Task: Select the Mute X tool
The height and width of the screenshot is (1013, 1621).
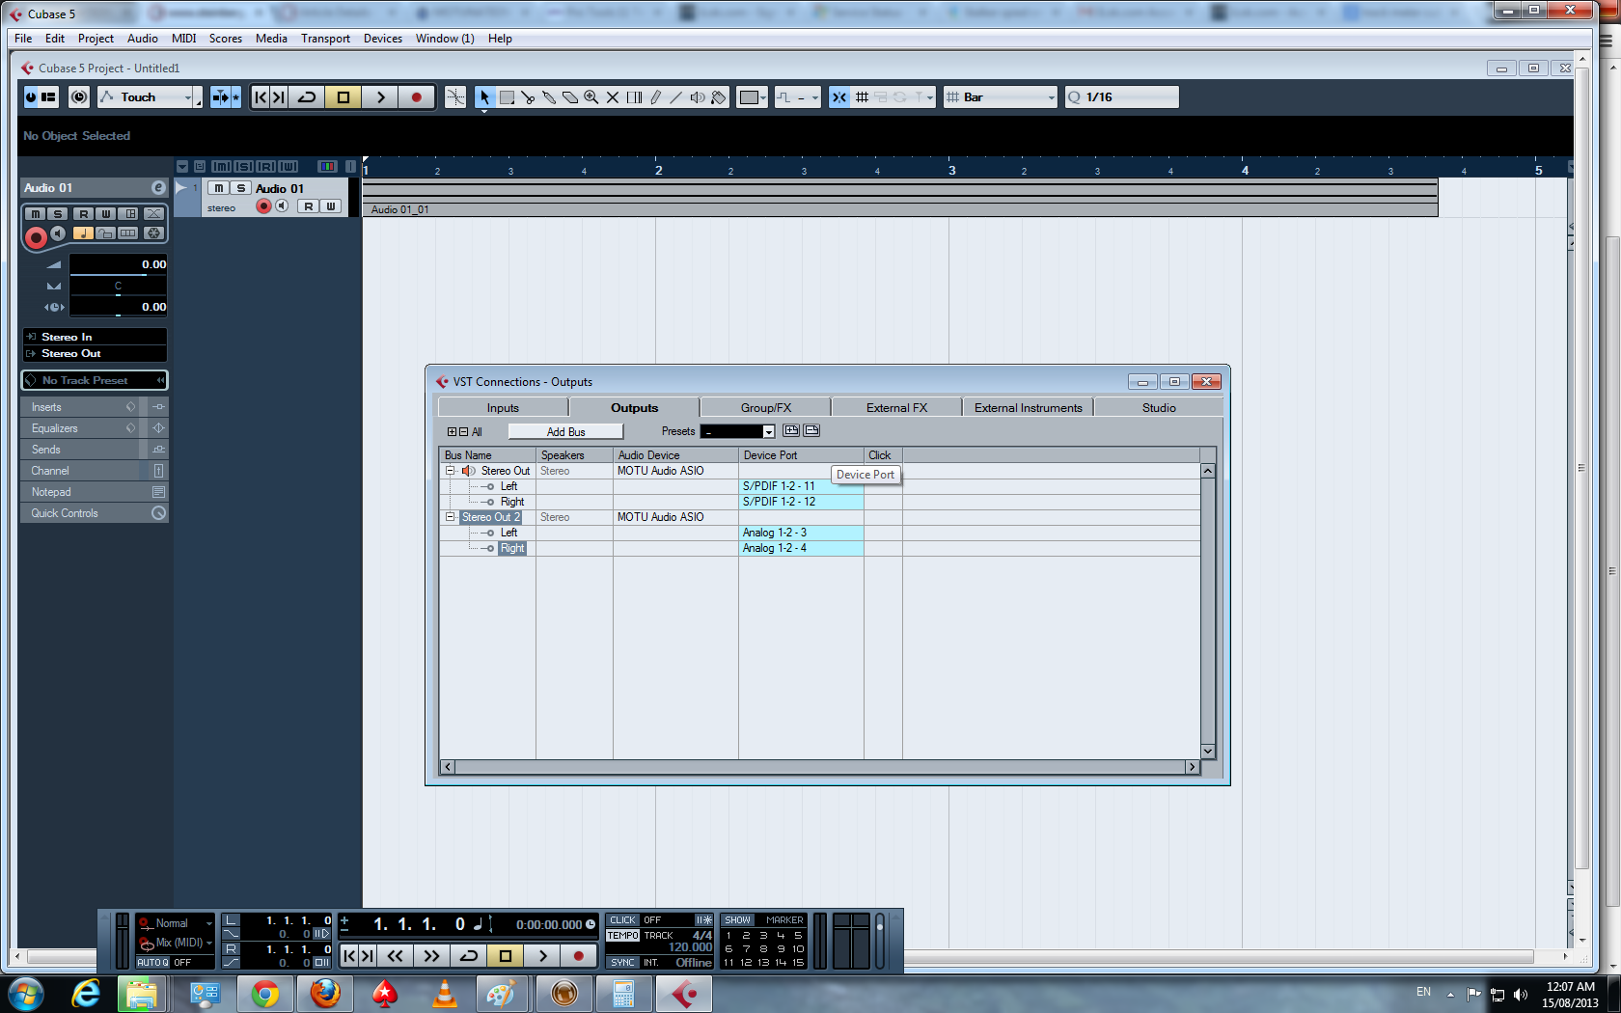Action: coord(613,97)
